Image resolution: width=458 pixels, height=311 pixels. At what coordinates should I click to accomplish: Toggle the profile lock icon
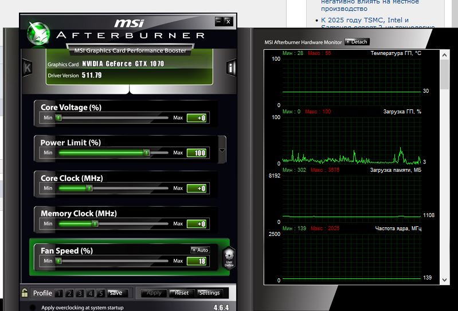pos(25,293)
